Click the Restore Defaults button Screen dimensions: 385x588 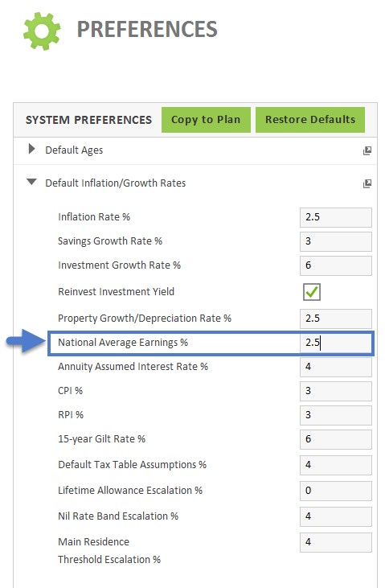coord(310,120)
